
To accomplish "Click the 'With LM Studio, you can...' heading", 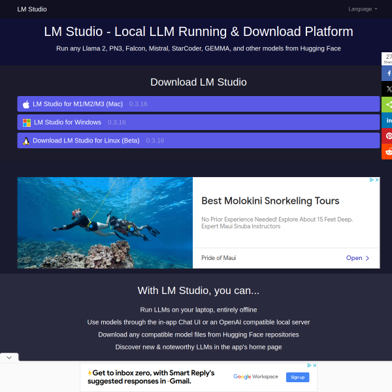I will tap(199, 291).
